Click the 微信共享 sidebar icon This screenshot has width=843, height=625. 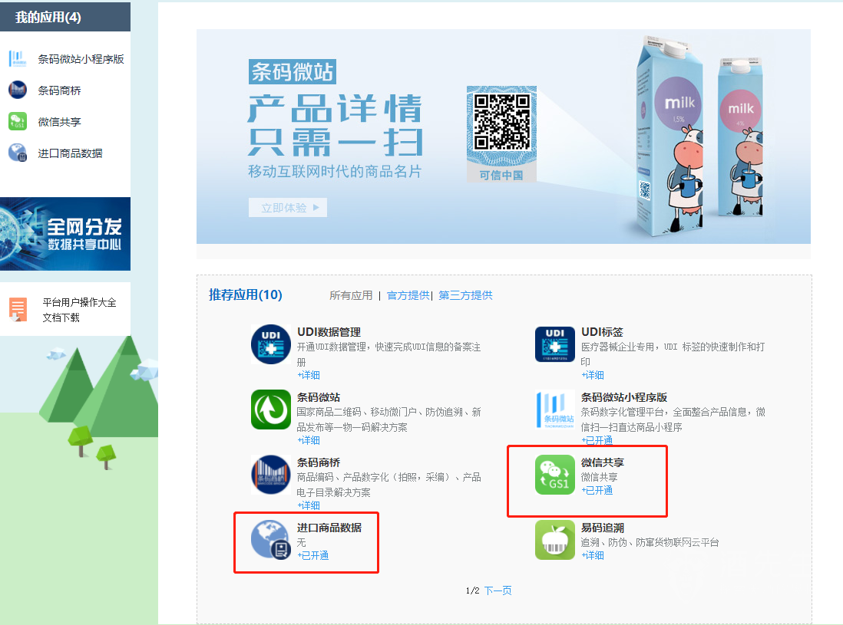[x=18, y=121]
